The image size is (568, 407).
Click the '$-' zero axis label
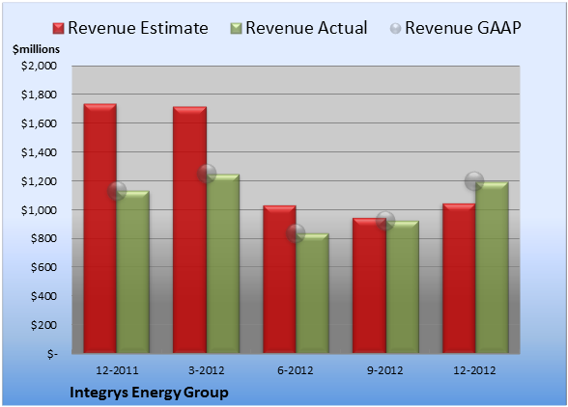click(52, 354)
